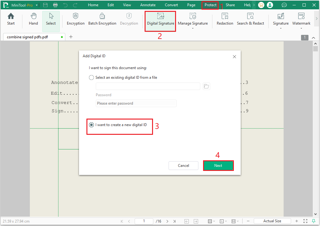
Task: Open the Encryption tool
Action: pos(76,19)
